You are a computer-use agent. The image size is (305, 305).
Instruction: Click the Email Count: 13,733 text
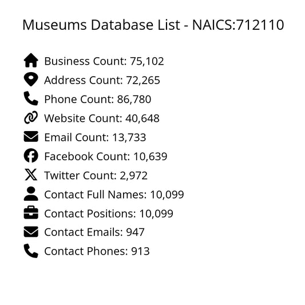[x=95, y=137]
